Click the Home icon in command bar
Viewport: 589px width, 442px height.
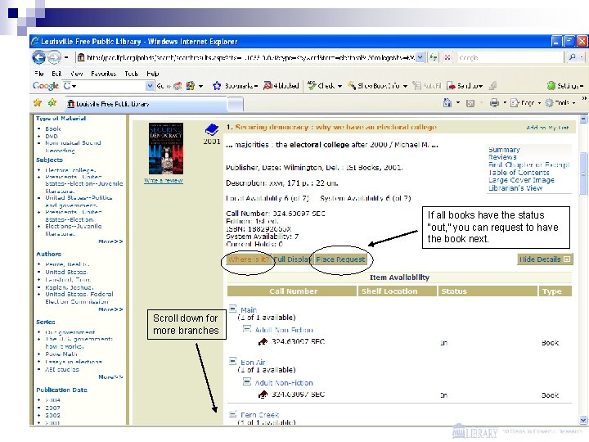[447, 102]
